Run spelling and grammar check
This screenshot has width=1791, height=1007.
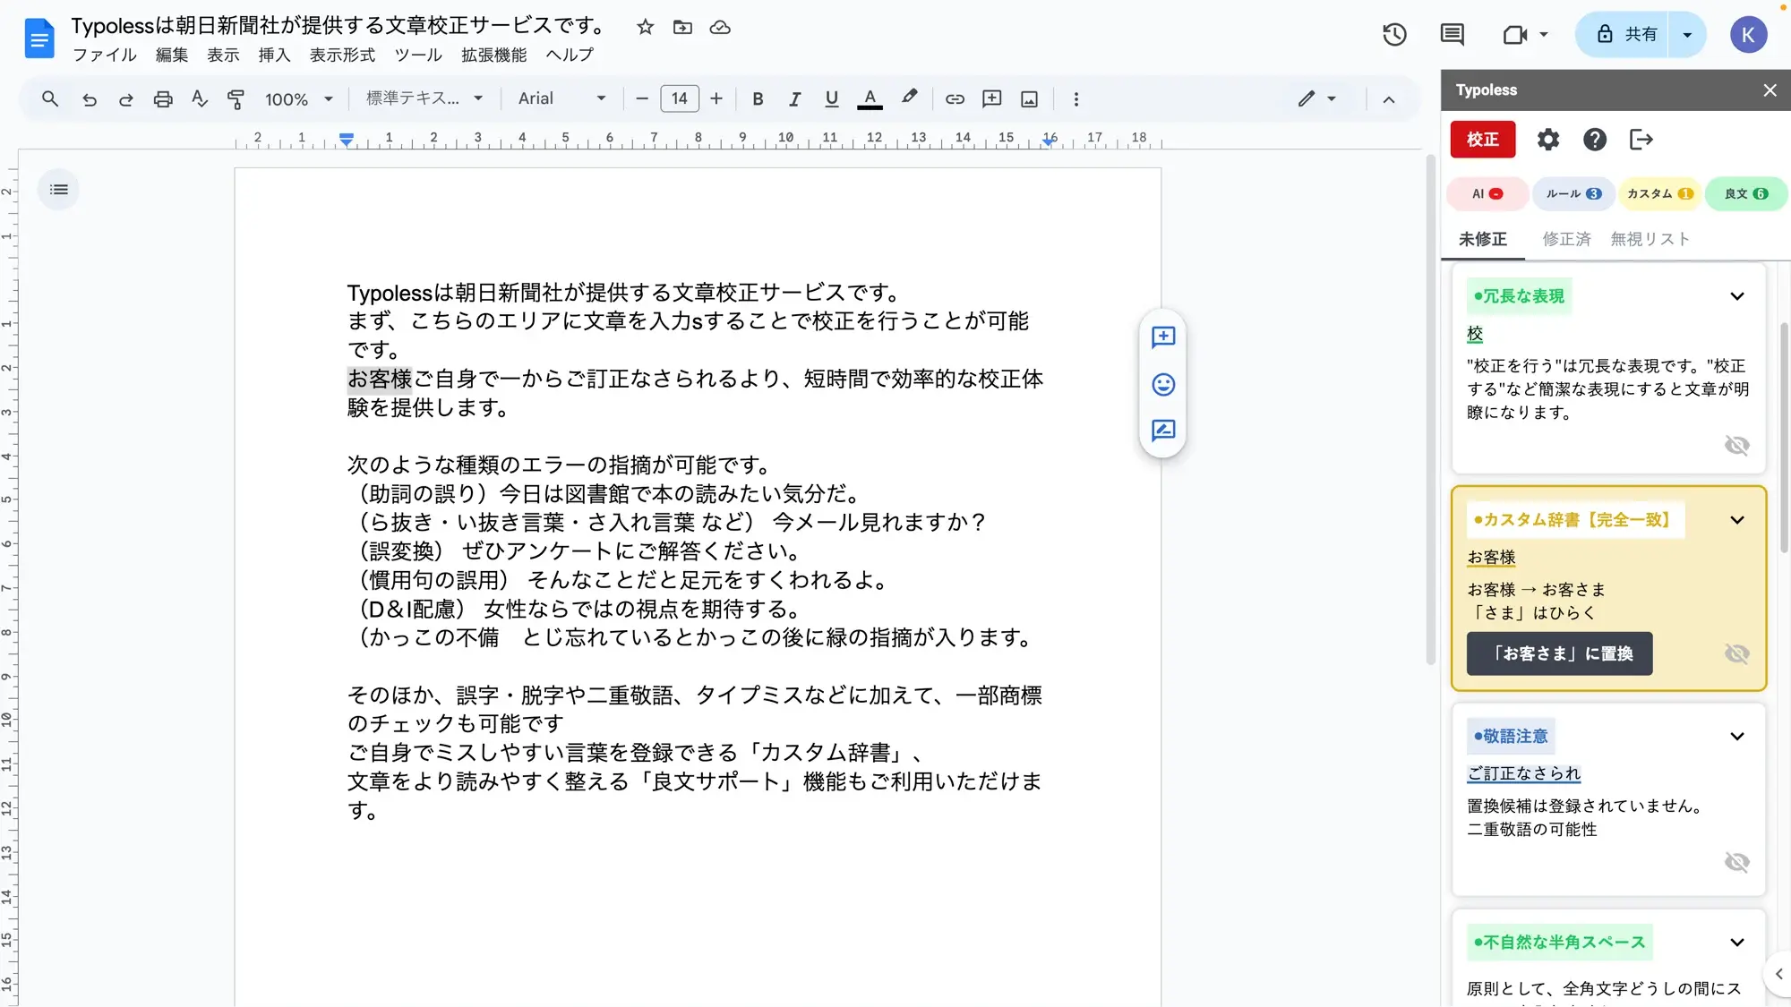tap(200, 98)
